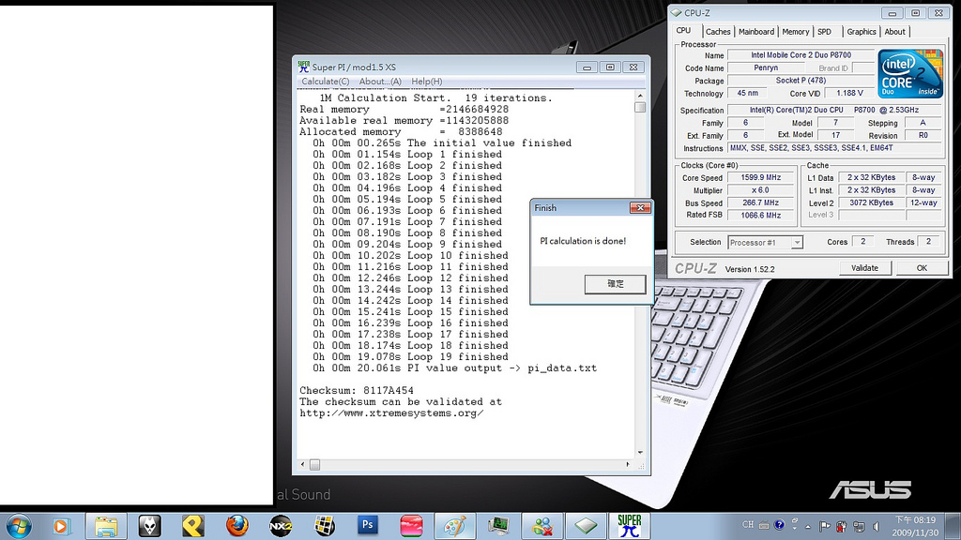
Task: Click the Core Speed value 1599.9 MHz
Action: coord(760,177)
